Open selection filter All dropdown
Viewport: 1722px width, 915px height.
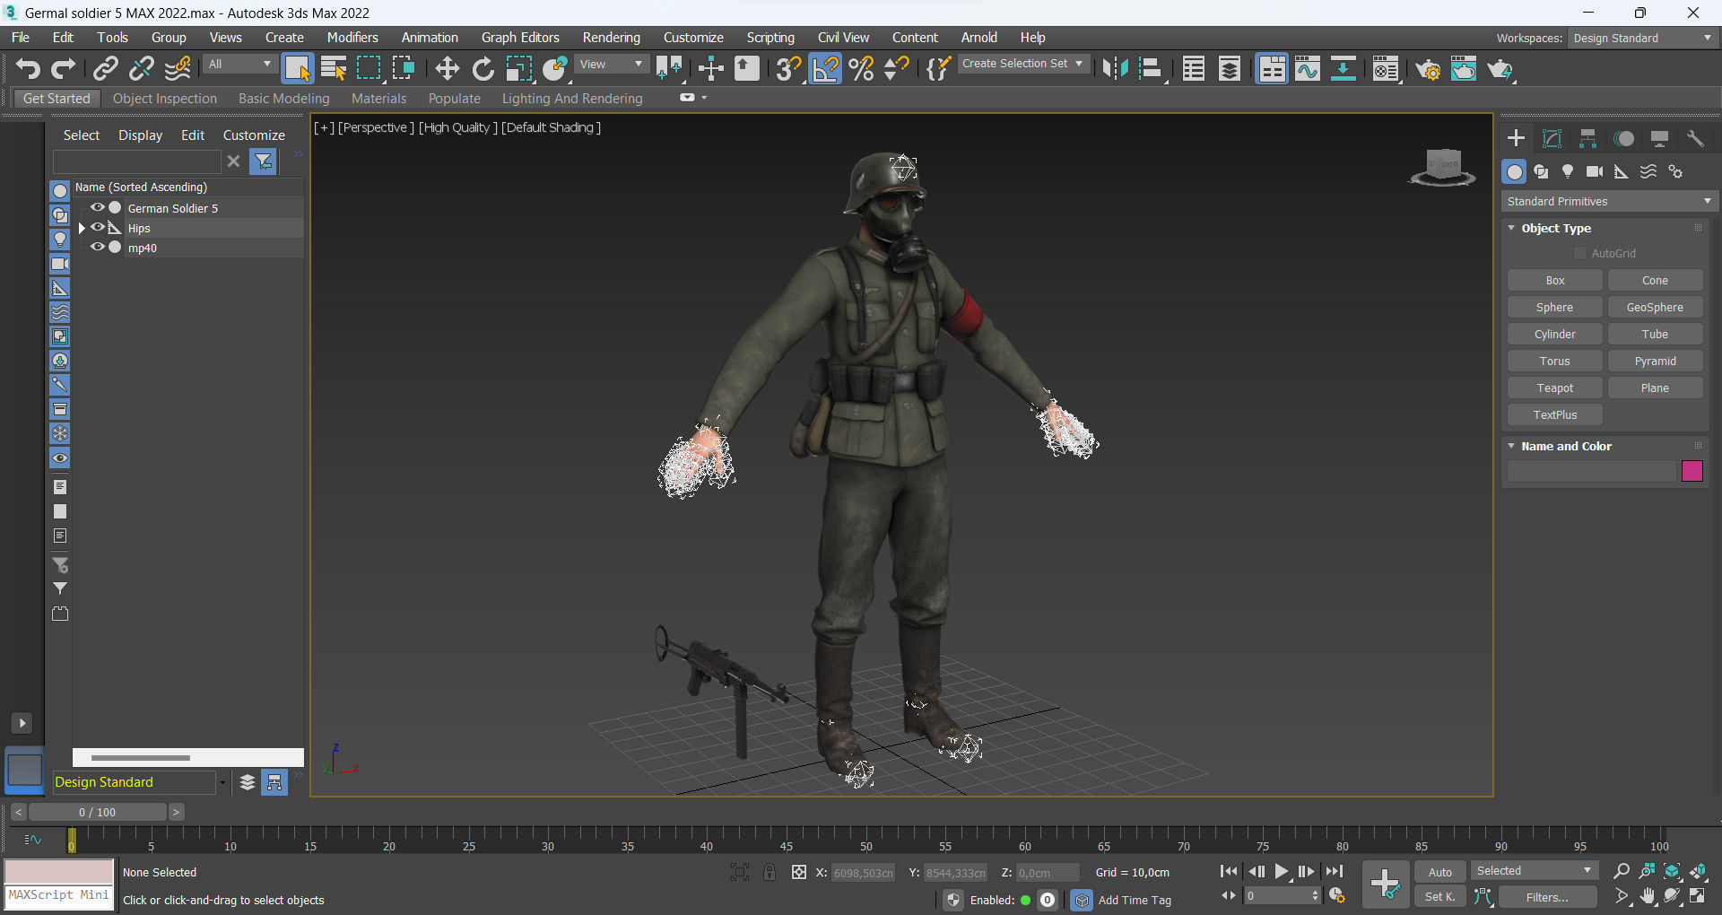239,65
